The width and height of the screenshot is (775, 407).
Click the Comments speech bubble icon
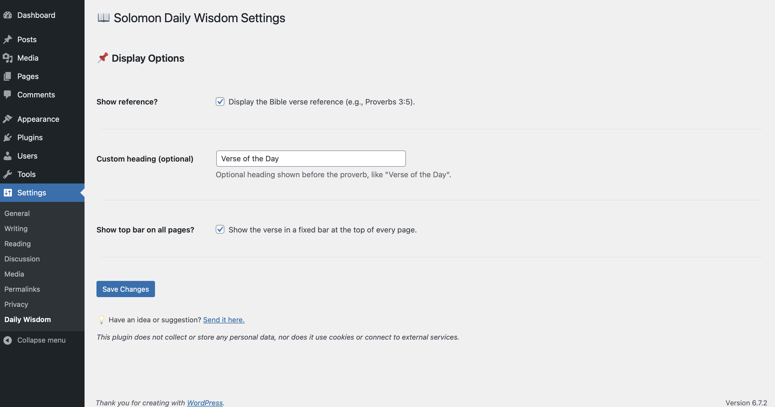pos(8,95)
